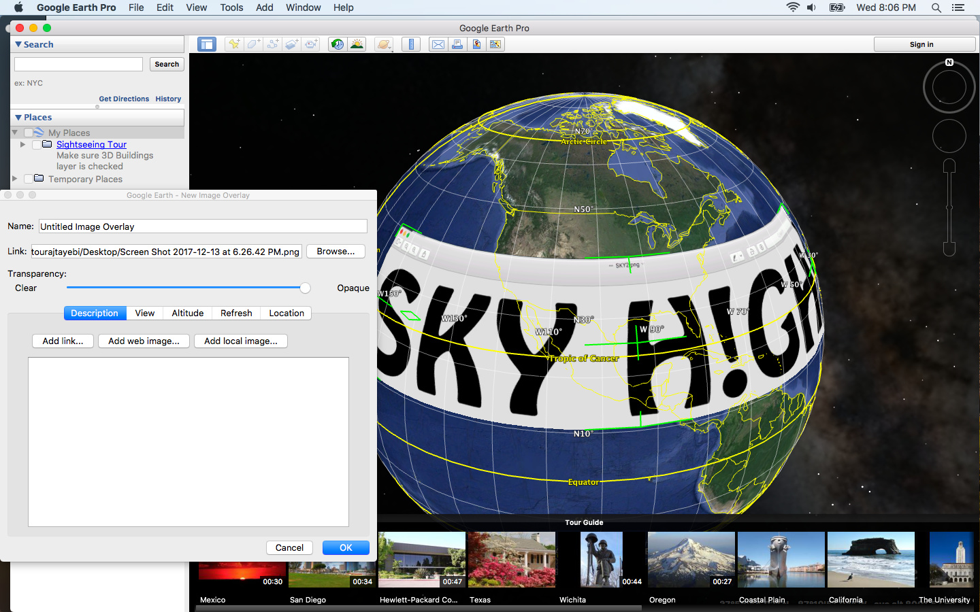980x612 pixels.
Task: Switch planets using the Saturn icon
Action: [384, 44]
